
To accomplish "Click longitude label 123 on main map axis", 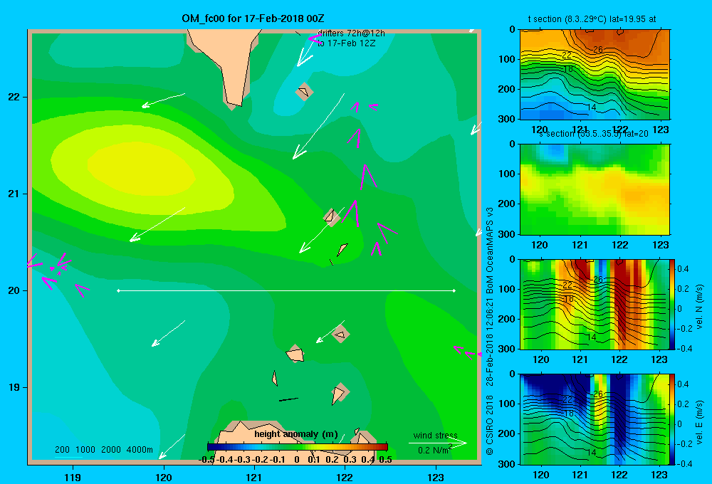I will (x=436, y=477).
